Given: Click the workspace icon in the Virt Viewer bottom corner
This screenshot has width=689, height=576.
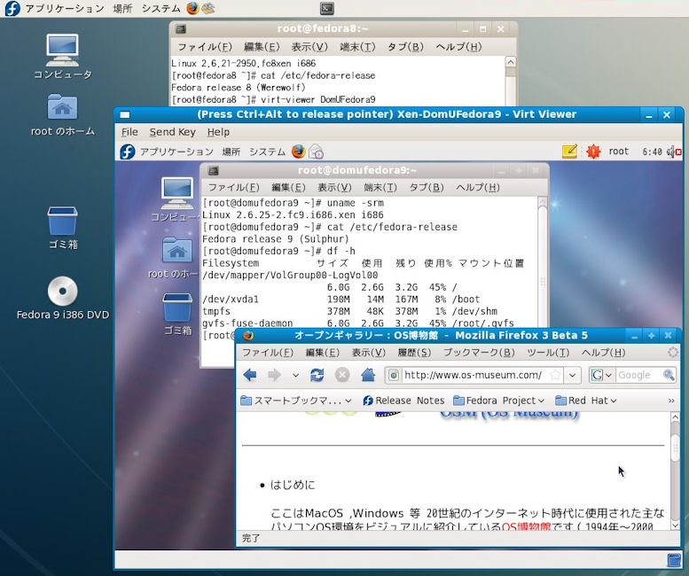Looking at the screenshot, I should pyautogui.click(x=674, y=560).
